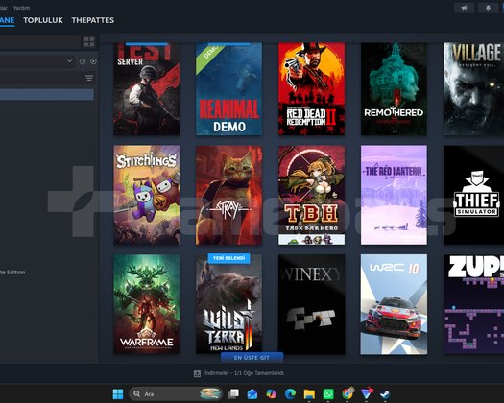Viewport: 504px width, 403px height.
Task: Open the WINEXY game cover
Action: tap(311, 304)
